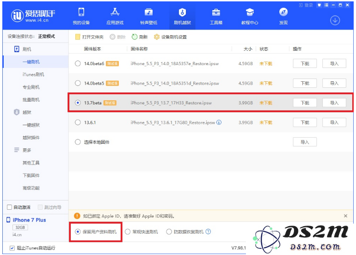The image size is (356, 255).
Task: Import 13.6.1 firmware with 导入
Action: (334, 122)
